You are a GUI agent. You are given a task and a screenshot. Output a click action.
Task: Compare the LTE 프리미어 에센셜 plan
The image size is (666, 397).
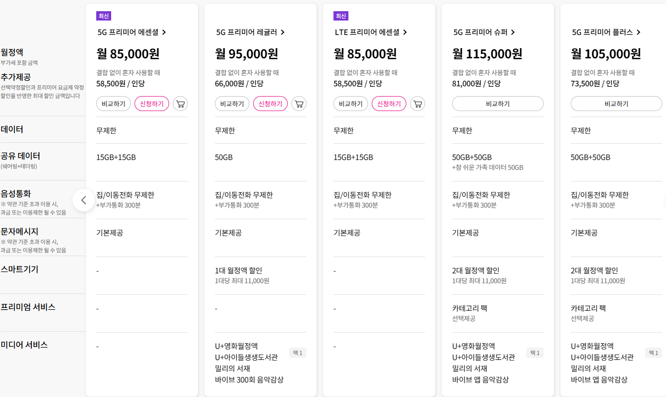[x=351, y=104]
